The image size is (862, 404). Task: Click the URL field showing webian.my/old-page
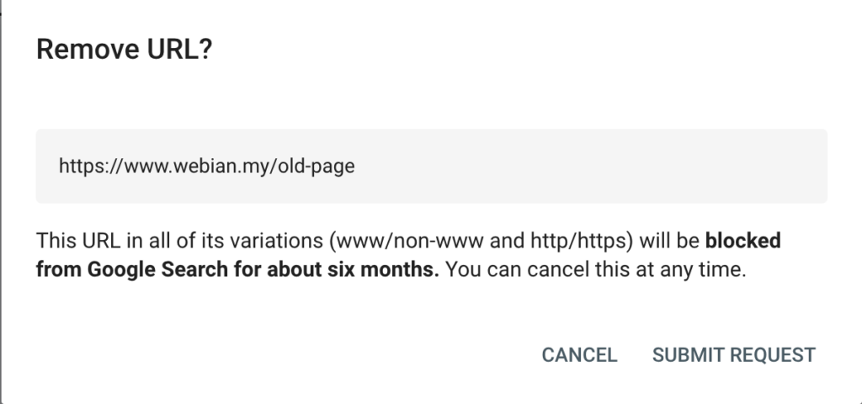[431, 166]
